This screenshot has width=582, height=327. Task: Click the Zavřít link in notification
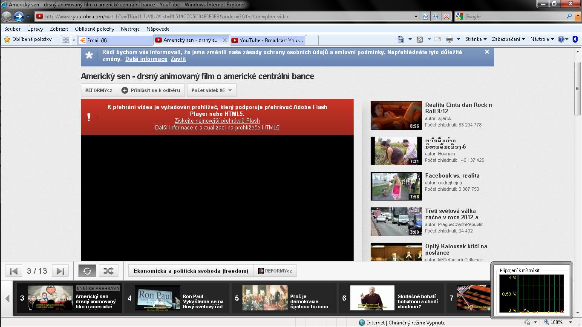click(x=178, y=59)
